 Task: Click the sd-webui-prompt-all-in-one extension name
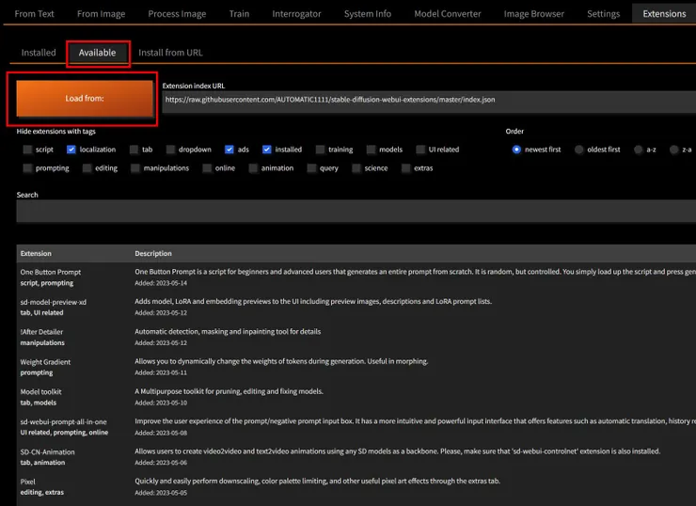pos(63,422)
